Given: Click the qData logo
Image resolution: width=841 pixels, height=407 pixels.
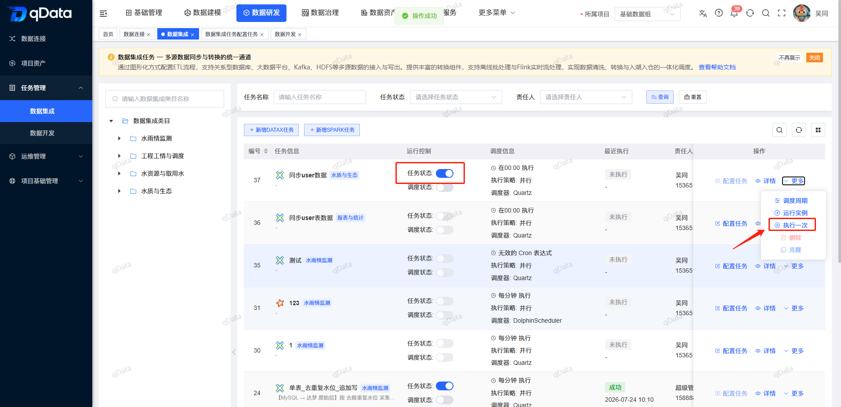Looking at the screenshot, I should tap(40, 14).
